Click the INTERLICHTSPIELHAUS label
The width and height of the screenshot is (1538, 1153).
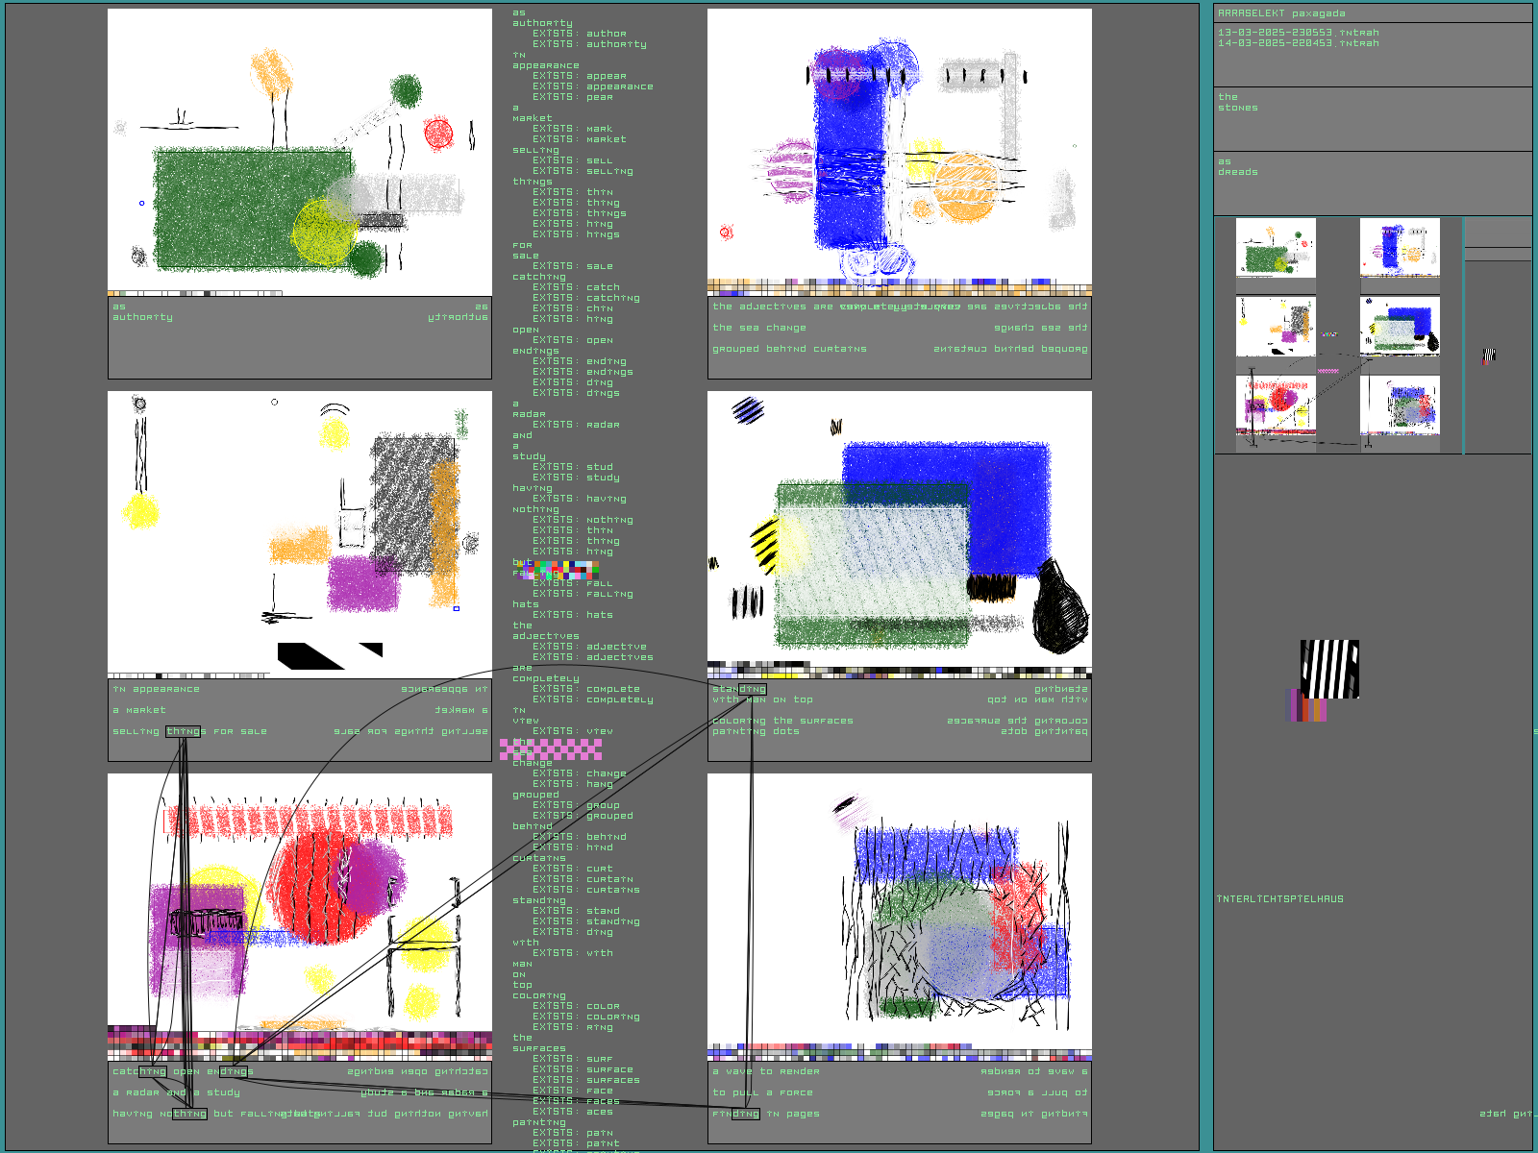click(1279, 899)
